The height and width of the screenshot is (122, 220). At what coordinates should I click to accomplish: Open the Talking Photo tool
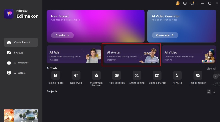(x=56, y=77)
